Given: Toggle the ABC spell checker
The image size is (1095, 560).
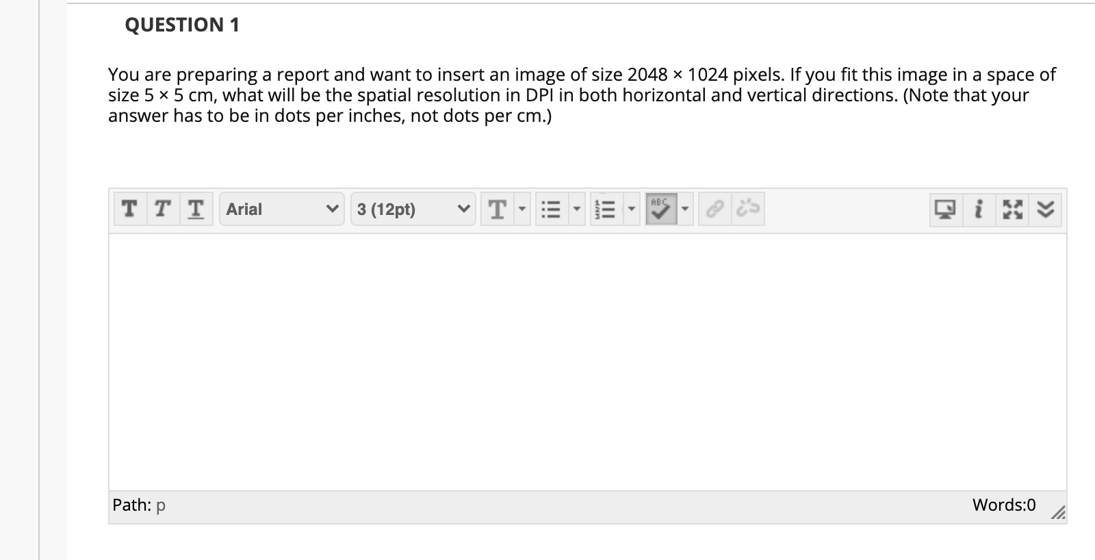Looking at the screenshot, I should pyautogui.click(x=660, y=209).
